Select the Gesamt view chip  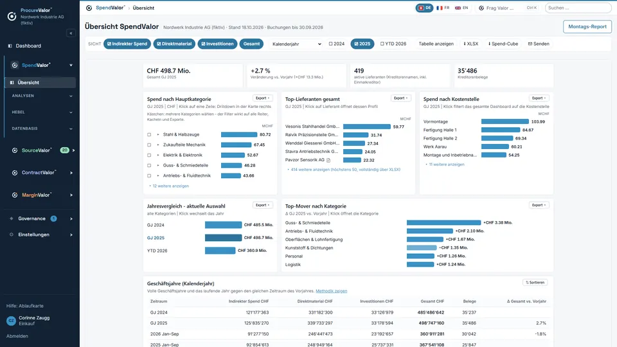(251, 44)
